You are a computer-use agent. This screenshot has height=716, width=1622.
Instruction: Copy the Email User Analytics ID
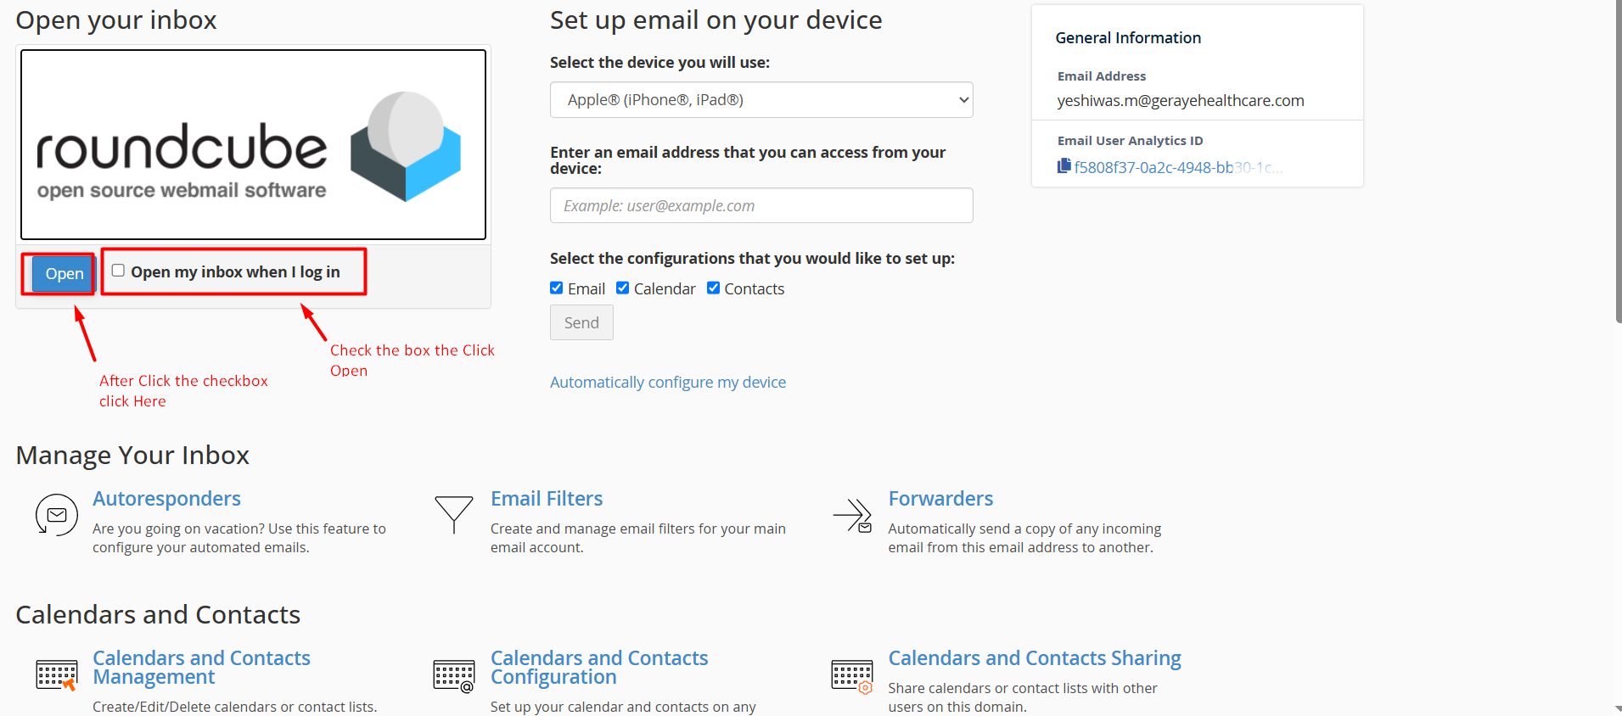click(x=1064, y=166)
